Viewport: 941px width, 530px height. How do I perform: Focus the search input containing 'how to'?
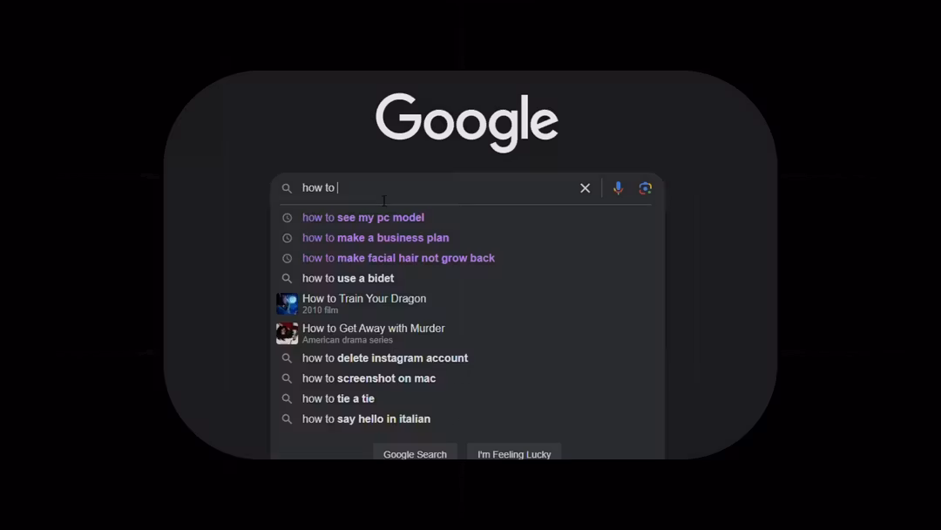[x=437, y=188]
